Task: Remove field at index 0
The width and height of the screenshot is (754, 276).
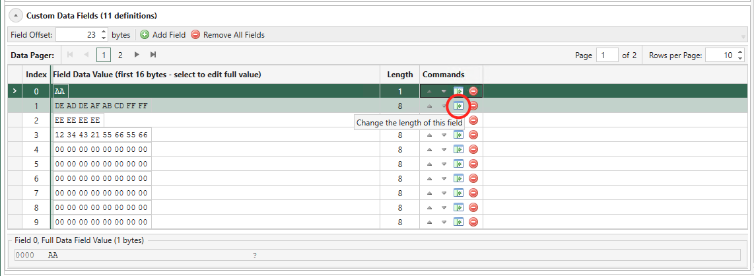Action: (x=473, y=91)
